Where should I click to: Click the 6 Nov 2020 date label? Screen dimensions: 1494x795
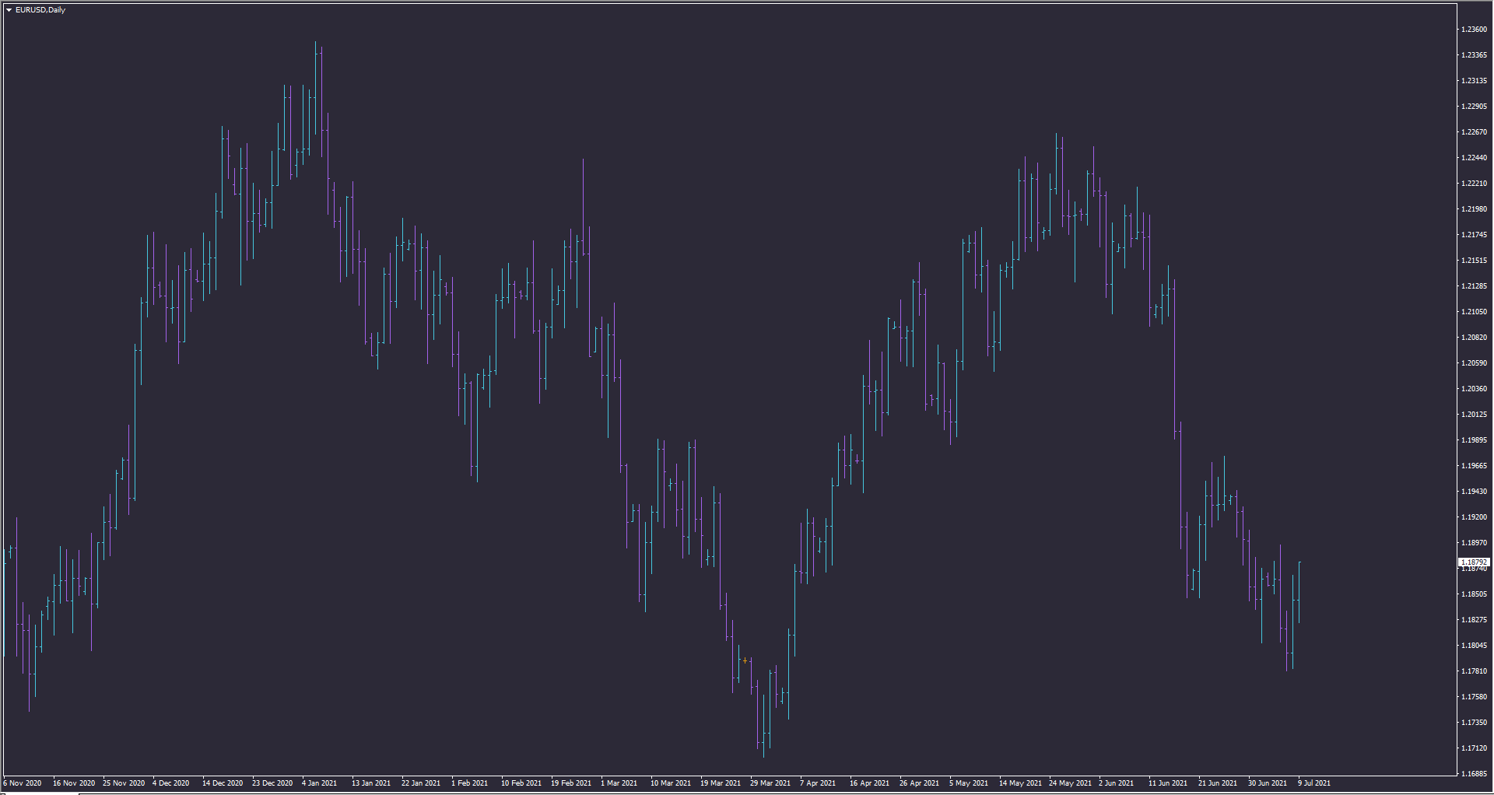pyautogui.click(x=23, y=783)
